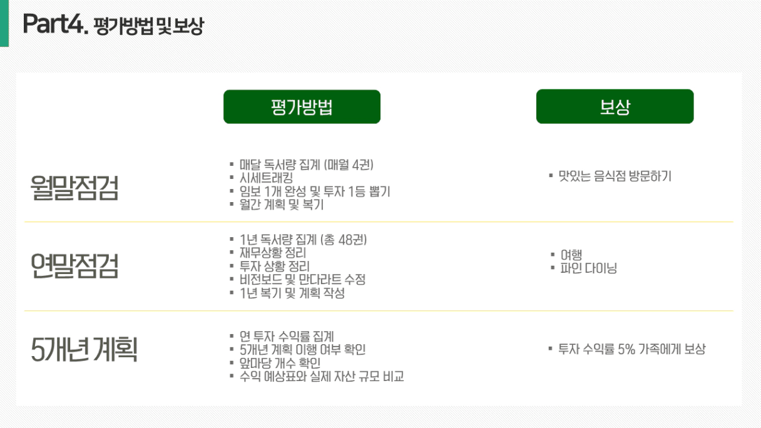Click the green 보상 header button
761x428 pixels.
615,106
